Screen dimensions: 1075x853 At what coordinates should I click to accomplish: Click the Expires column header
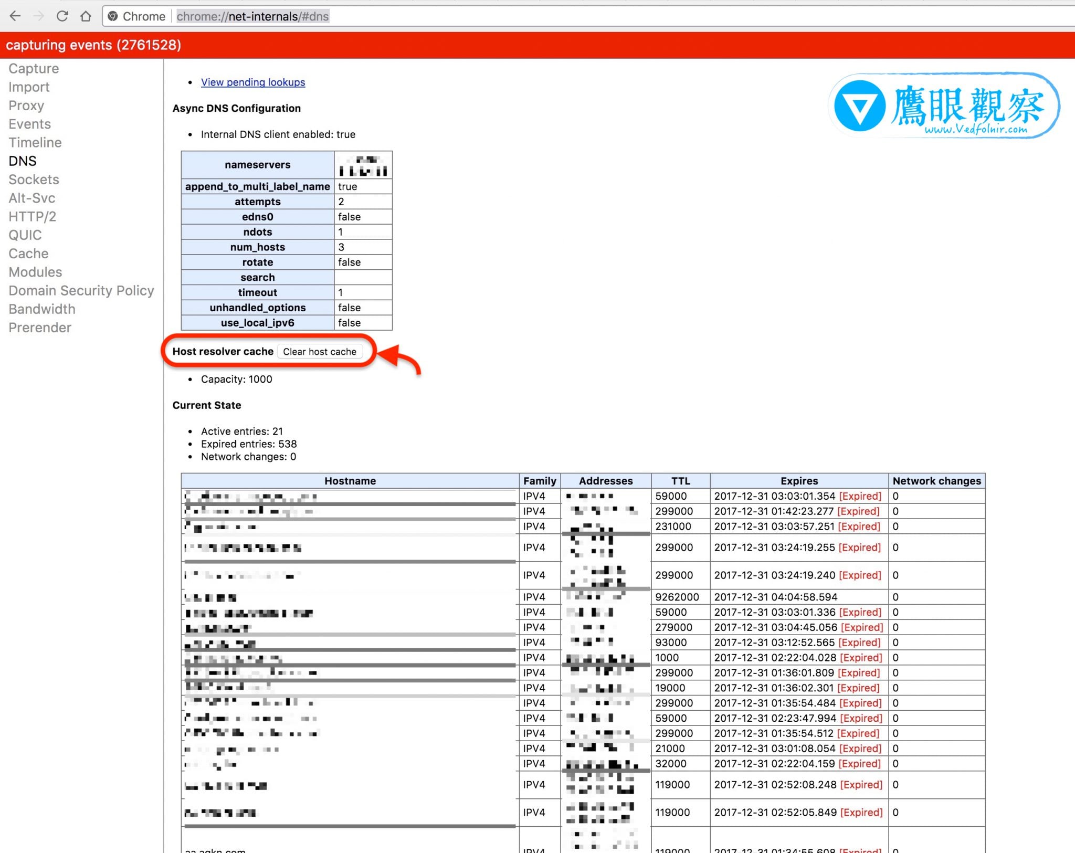(799, 481)
